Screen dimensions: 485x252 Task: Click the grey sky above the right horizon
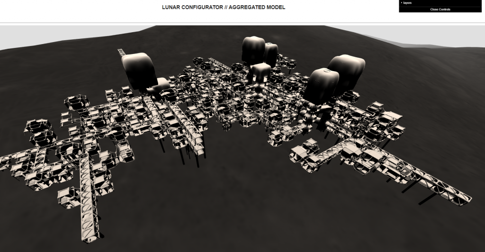click(426, 36)
